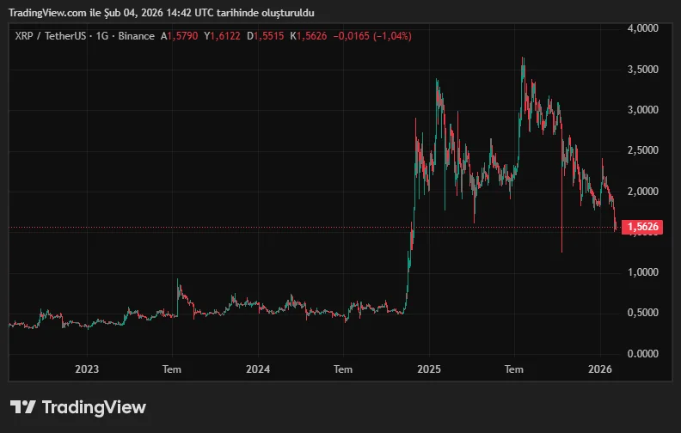Click the 0,5000 price axis label

pos(642,313)
